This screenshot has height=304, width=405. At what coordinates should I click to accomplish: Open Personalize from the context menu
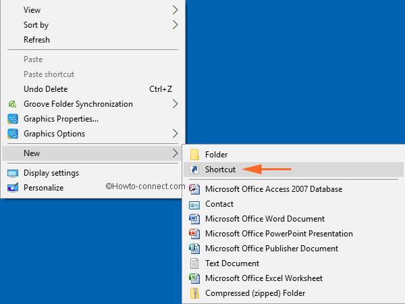pyautogui.click(x=43, y=188)
